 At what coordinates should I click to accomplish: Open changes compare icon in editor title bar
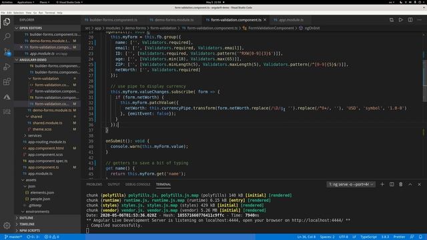click(x=392, y=20)
